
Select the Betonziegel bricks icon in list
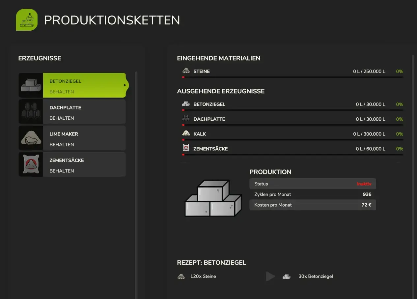(x=31, y=85)
